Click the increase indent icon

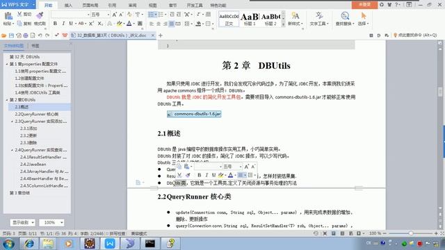point(179,15)
